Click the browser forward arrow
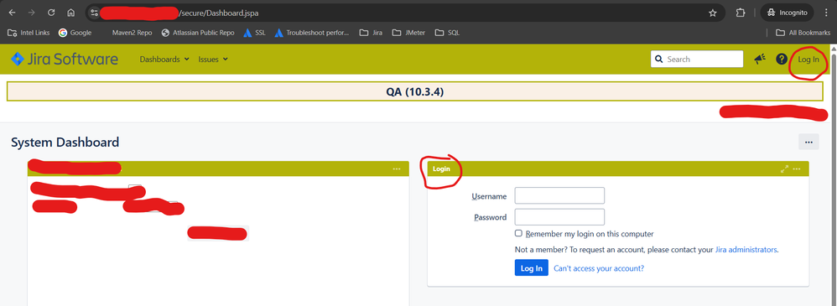The width and height of the screenshot is (837, 306). [x=32, y=13]
